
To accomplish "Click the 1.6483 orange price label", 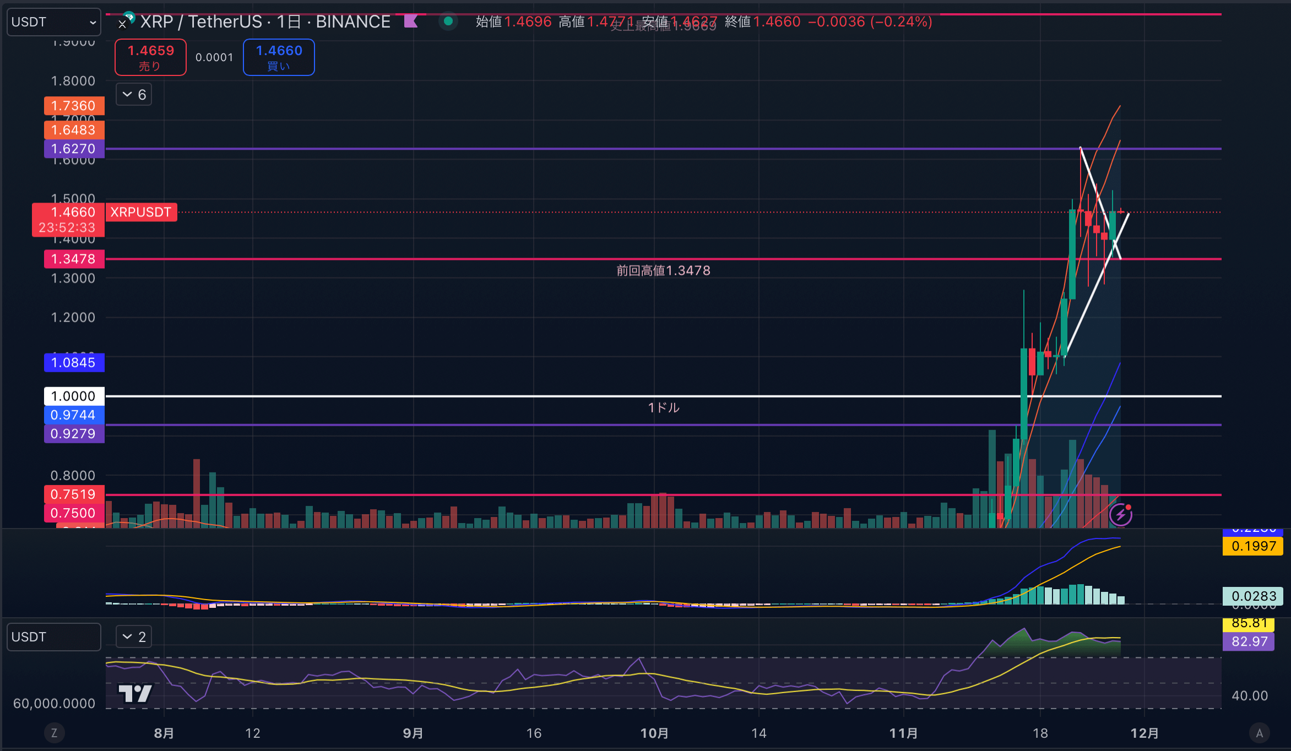I will click(74, 130).
